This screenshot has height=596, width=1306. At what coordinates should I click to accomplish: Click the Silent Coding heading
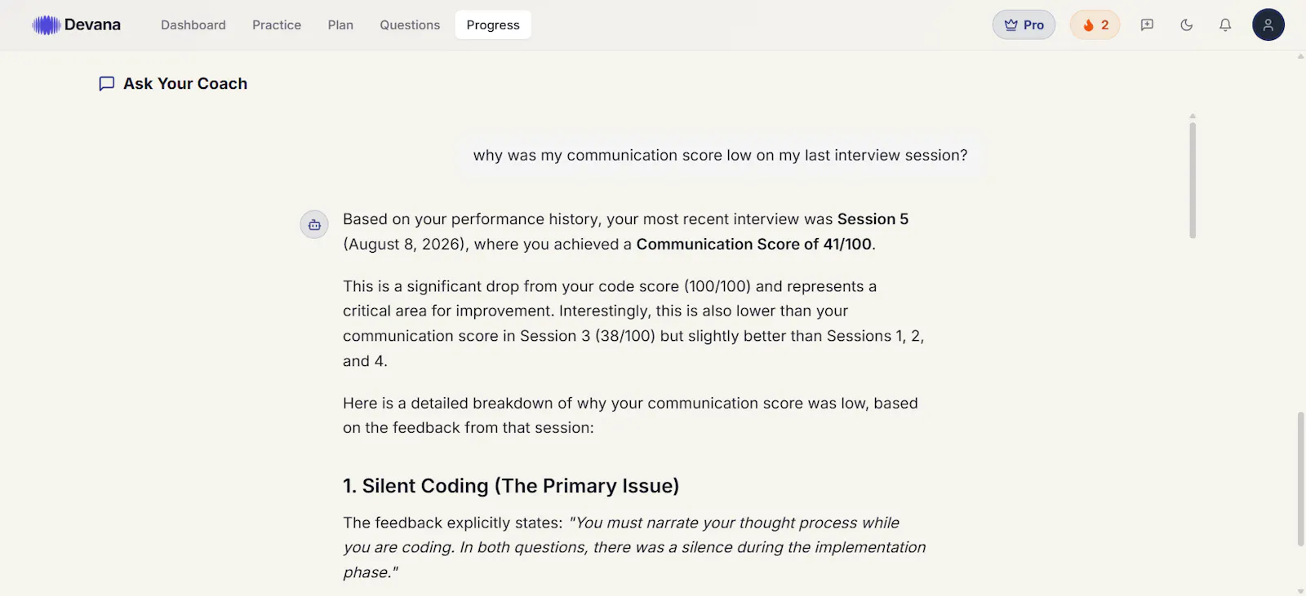(511, 486)
